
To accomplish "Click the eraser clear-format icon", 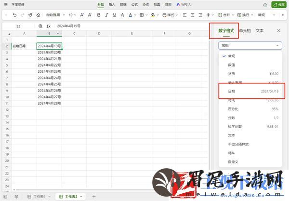I will pyautogui.click(x=38, y=15).
